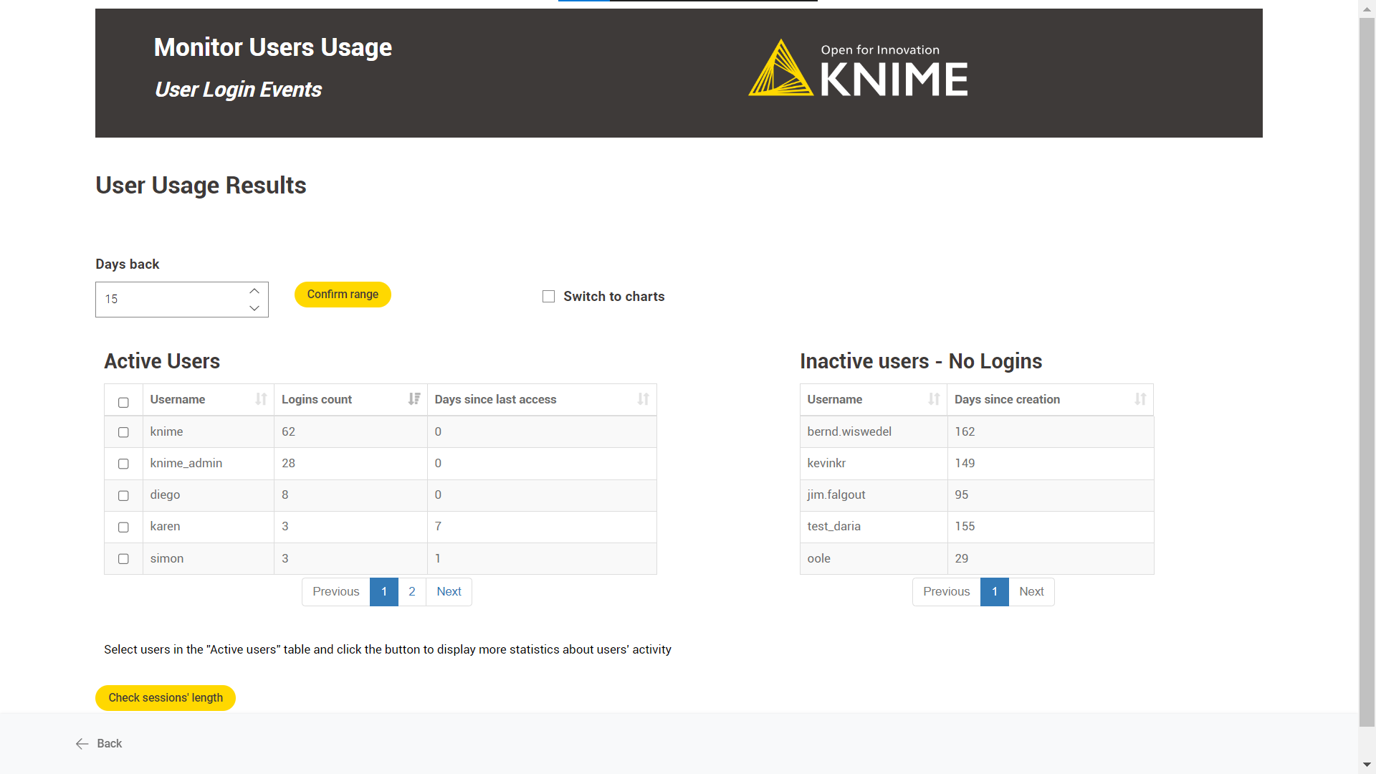Screen dimensions: 1376x774
Task: Go to Next page of Inactive users
Action: click(x=1032, y=592)
